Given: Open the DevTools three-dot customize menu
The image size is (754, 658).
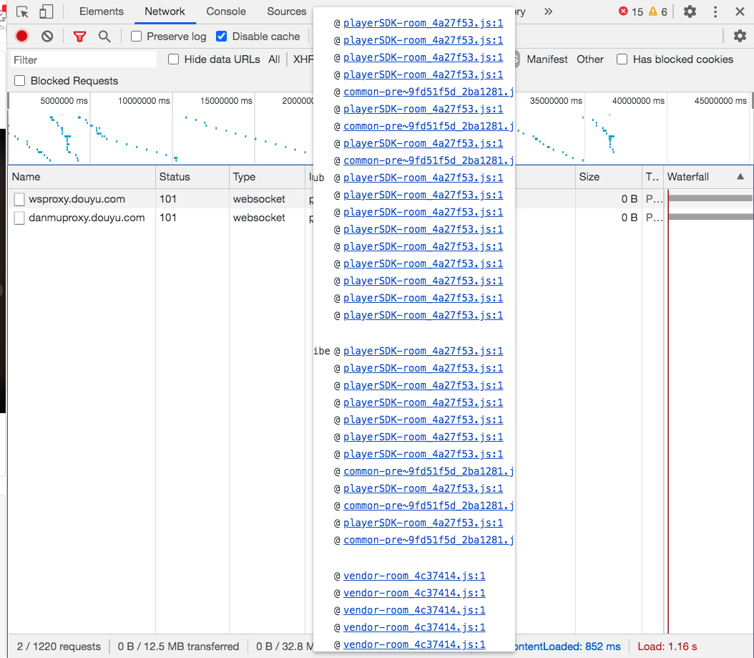Looking at the screenshot, I should tap(715, 11).
